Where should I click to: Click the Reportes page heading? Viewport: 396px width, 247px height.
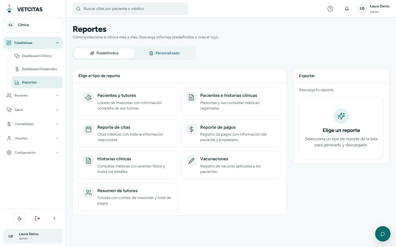90,29
